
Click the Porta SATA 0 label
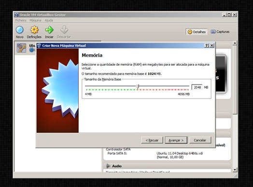[117, 153]
